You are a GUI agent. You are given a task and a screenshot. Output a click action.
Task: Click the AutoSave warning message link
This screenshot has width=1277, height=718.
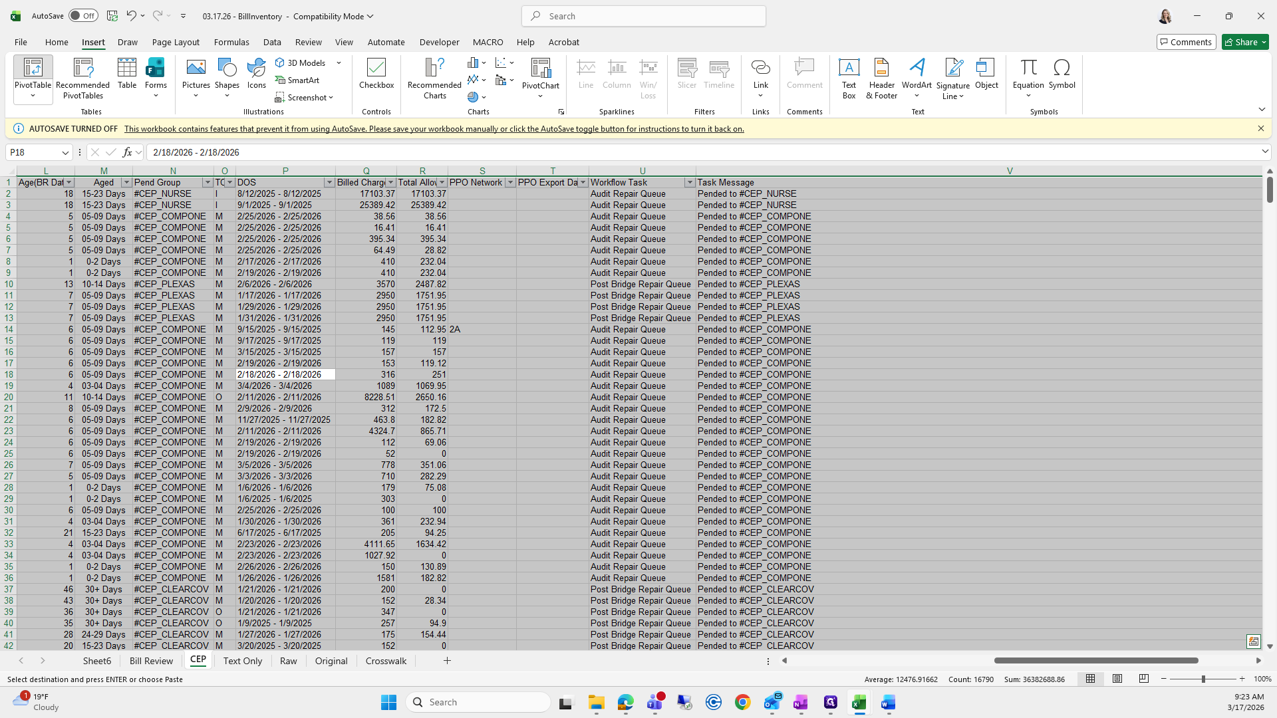[434, 129]
